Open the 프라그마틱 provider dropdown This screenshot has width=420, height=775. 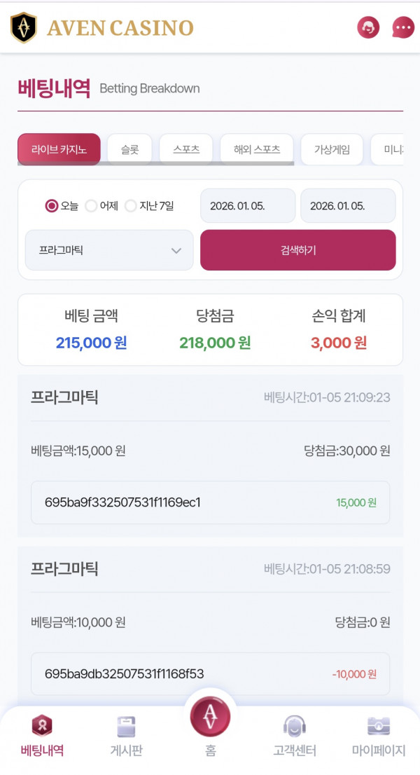click(x=108, y=249)
